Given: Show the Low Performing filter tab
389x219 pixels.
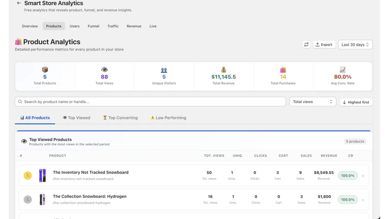Looking at the screenshot, I should (x=168, y=118).
